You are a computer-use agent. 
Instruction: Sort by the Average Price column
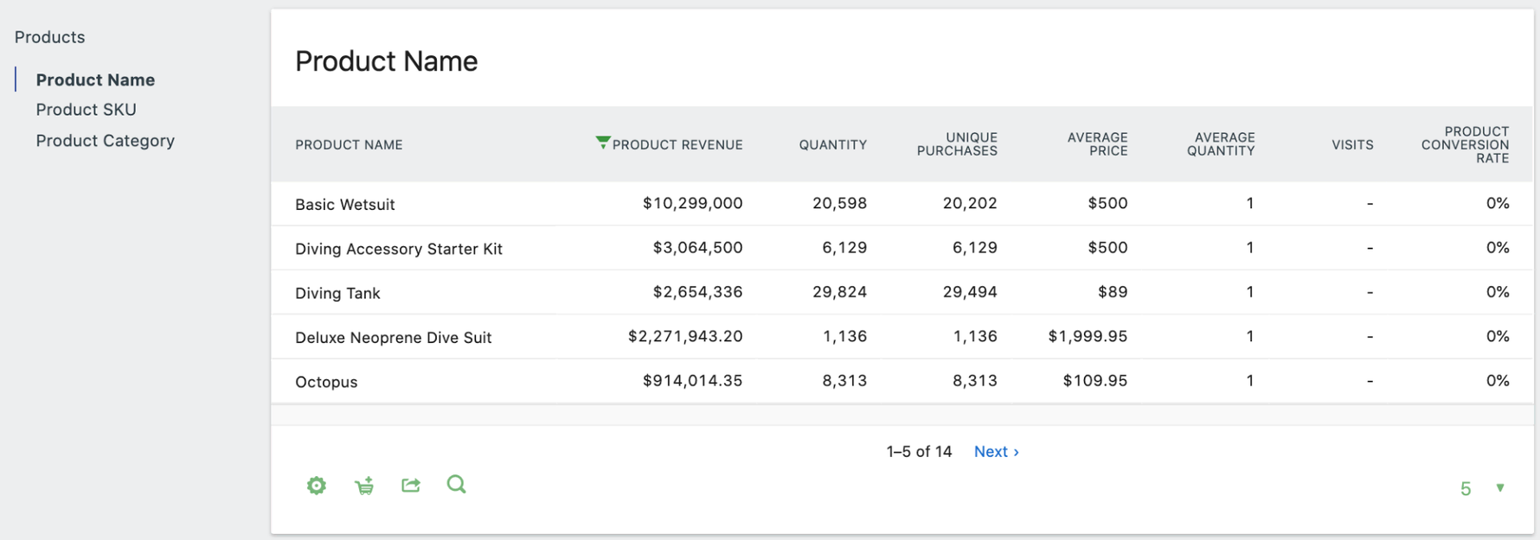1097,144
